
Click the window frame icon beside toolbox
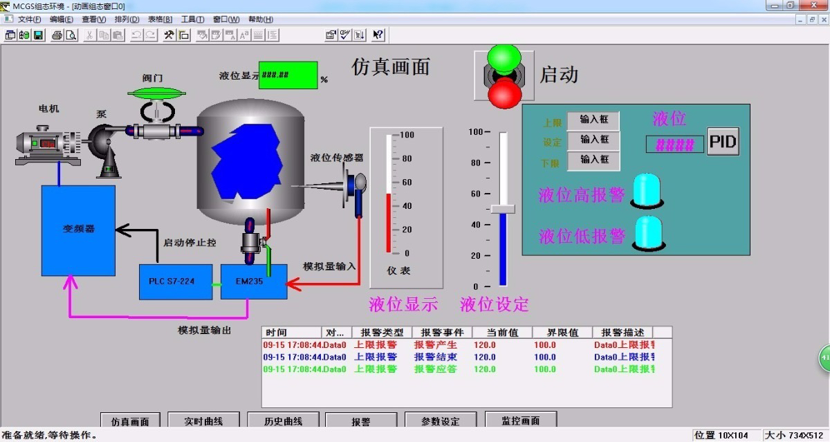pos(183,35)
